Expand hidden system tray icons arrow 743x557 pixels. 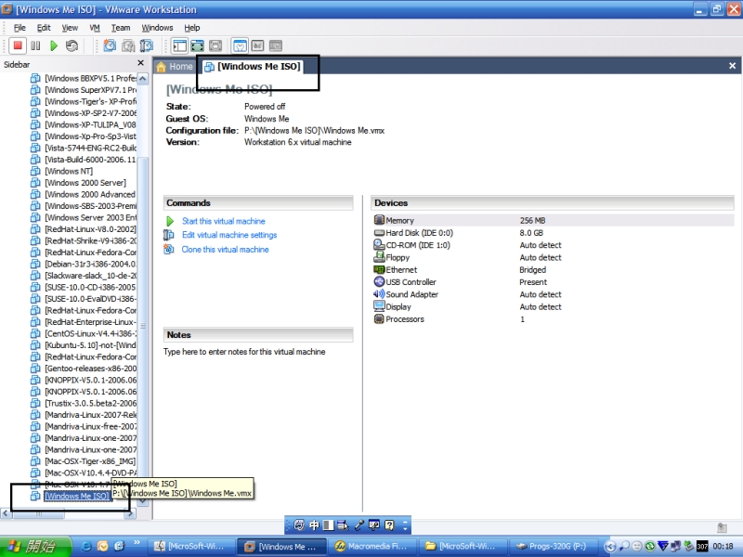coord(610,547)
